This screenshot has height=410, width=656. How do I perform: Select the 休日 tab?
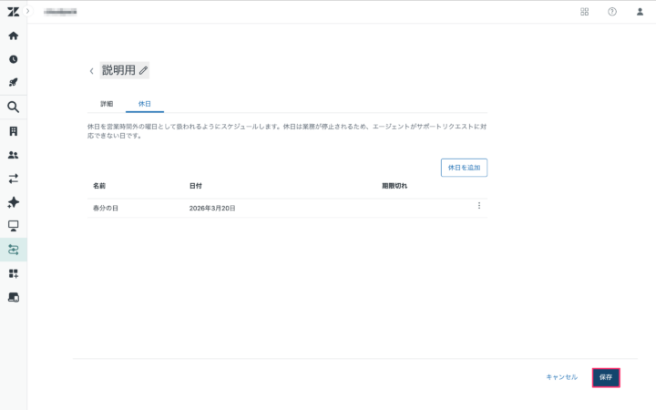click(x=145, y=104)
